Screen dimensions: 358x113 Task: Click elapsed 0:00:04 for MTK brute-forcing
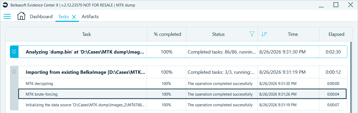pyautogui.click(x=333, y=94)
